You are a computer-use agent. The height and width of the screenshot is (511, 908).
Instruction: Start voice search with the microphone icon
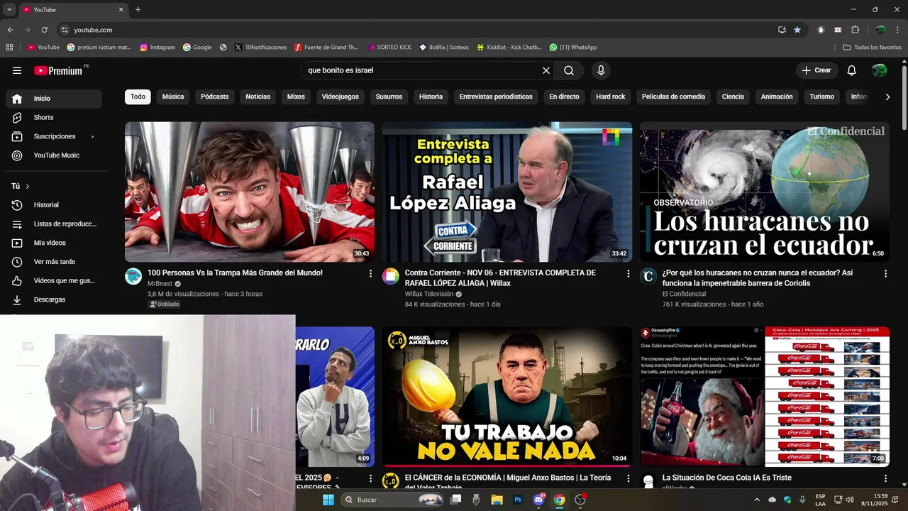[601, 70]
